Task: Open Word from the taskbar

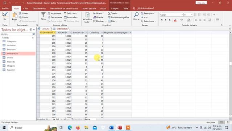Action: tap(111, 128)
